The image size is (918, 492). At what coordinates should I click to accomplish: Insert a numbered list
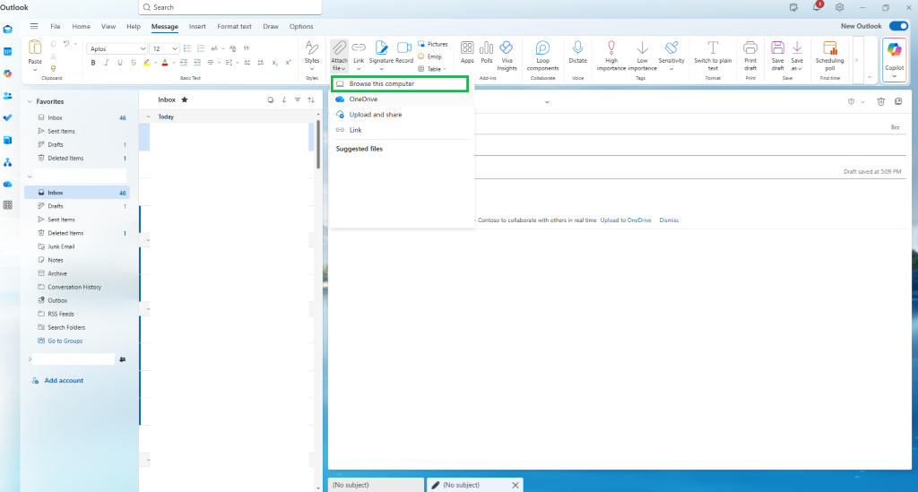coord(201,48)
